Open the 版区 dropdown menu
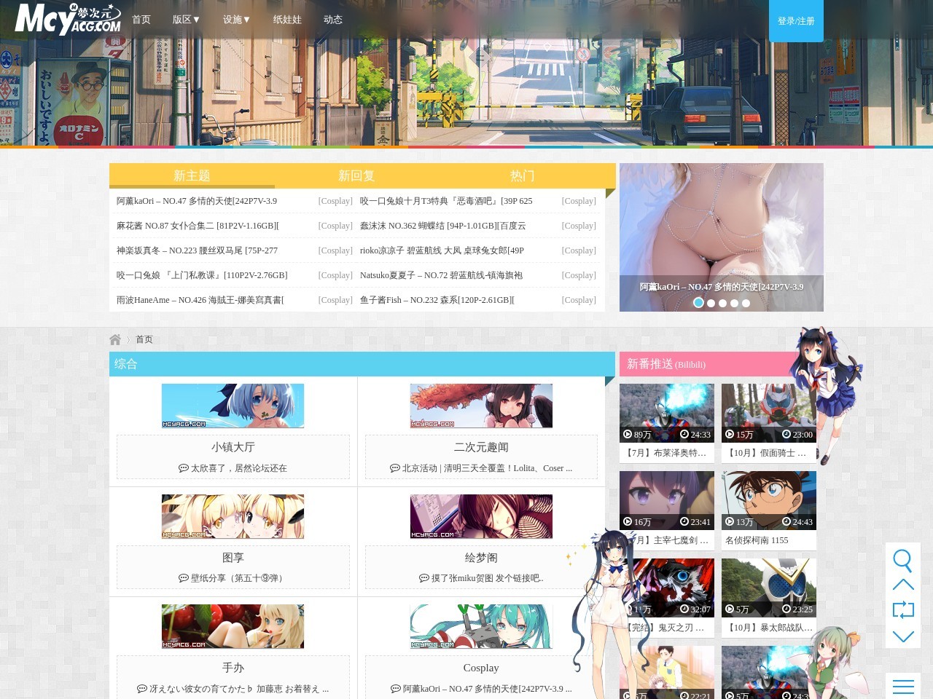This screenshot has width=933, height=699. (186, 20)
